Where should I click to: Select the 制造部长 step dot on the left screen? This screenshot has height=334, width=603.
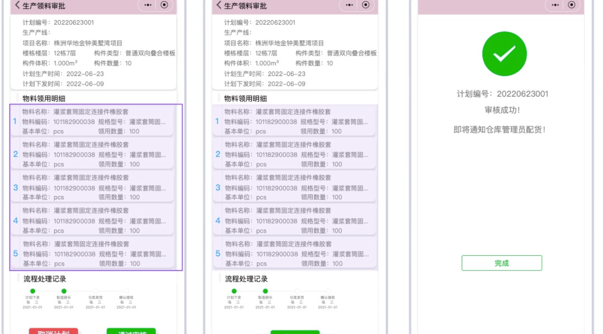pos(64,291)
